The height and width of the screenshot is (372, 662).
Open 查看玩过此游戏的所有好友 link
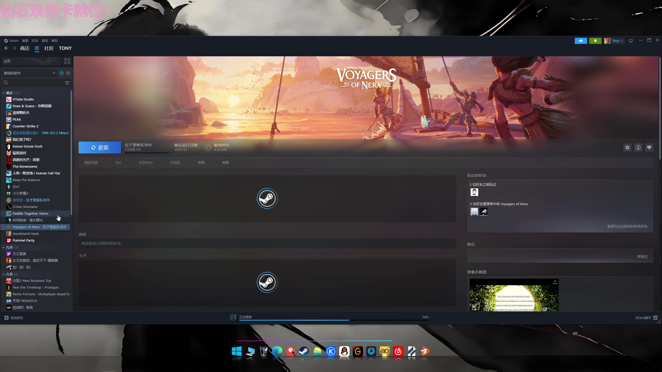(627, 226)
